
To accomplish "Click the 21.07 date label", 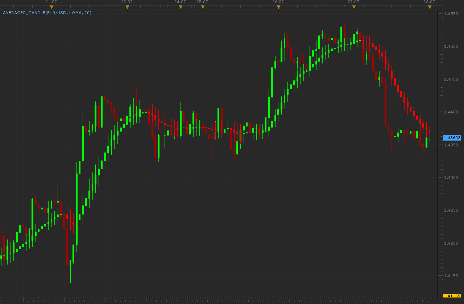I will pyautogui.click(x=51, y=2).
